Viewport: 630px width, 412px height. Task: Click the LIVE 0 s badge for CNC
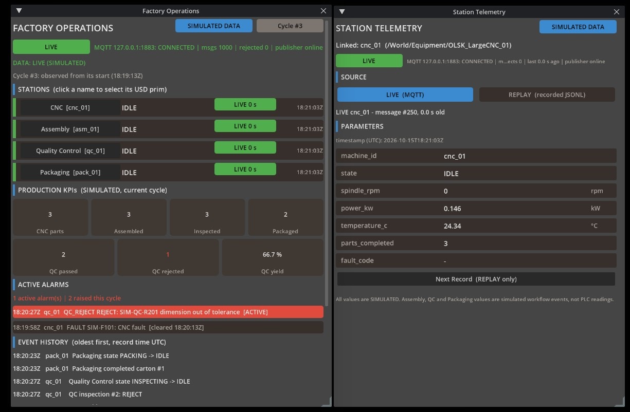(x=245, y=104)
